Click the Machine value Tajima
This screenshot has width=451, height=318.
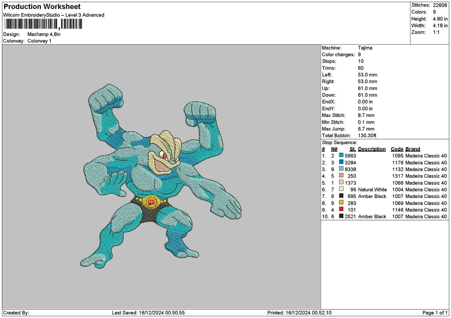(365, 48)
